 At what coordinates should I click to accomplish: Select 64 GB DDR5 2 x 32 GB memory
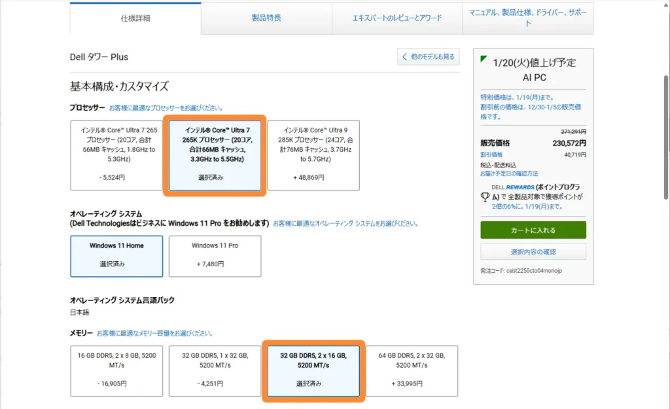coord(412,370)
